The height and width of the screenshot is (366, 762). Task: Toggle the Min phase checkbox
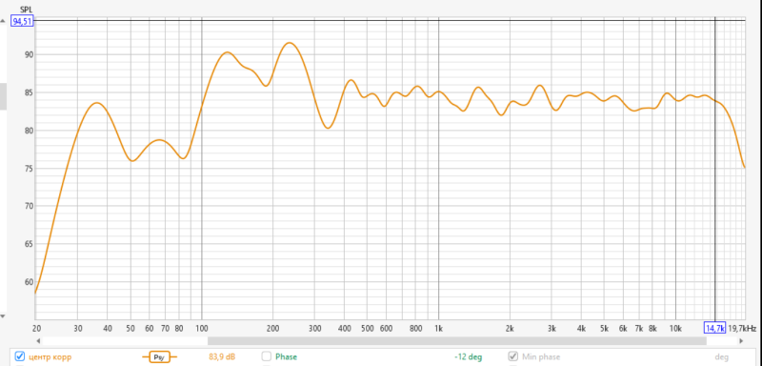[512, 356]
